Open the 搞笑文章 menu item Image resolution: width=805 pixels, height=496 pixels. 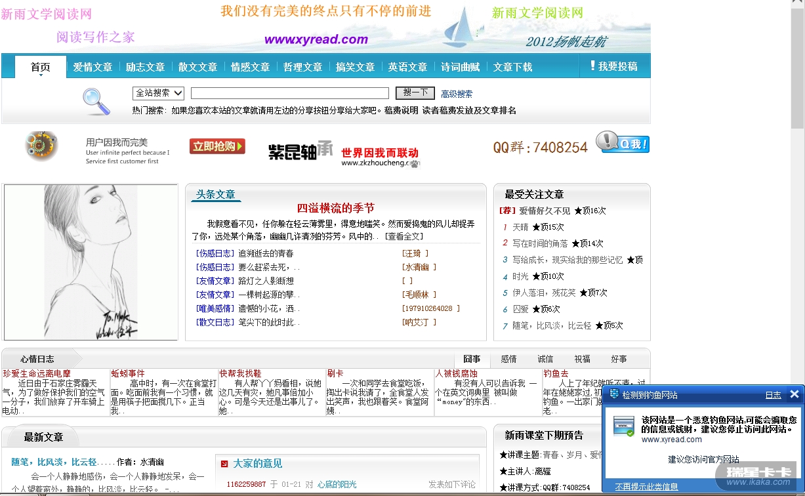[x=355, y=67]
